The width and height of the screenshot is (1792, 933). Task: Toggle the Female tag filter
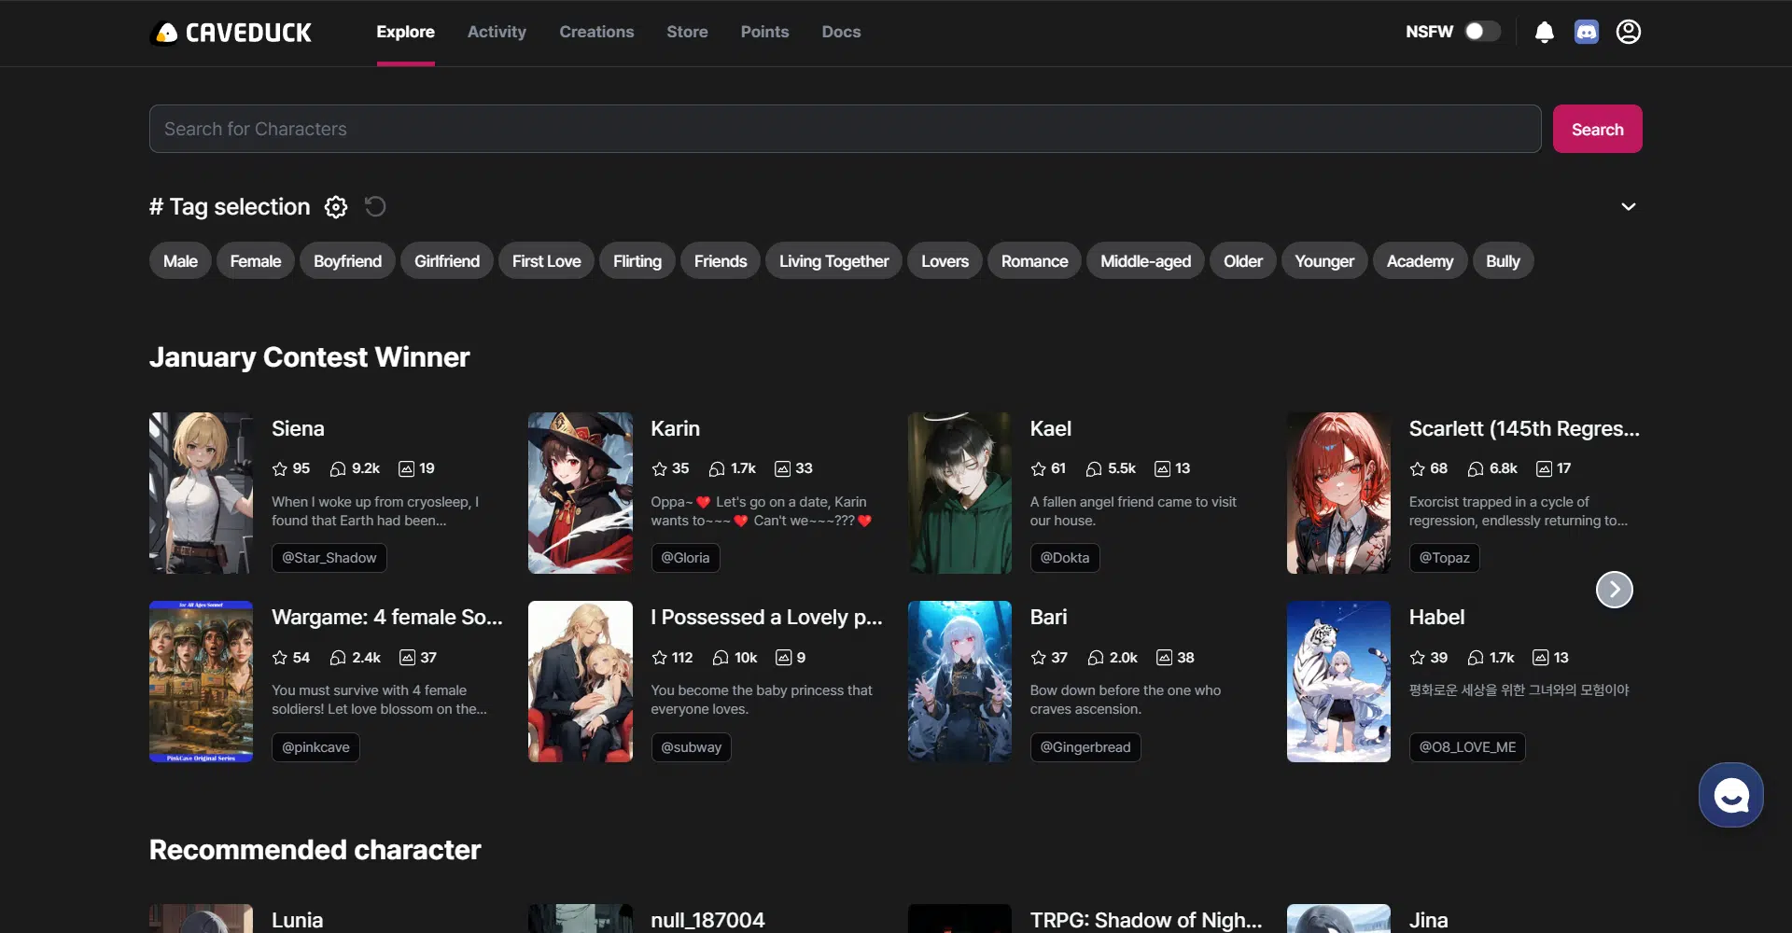tap(255, 261)
